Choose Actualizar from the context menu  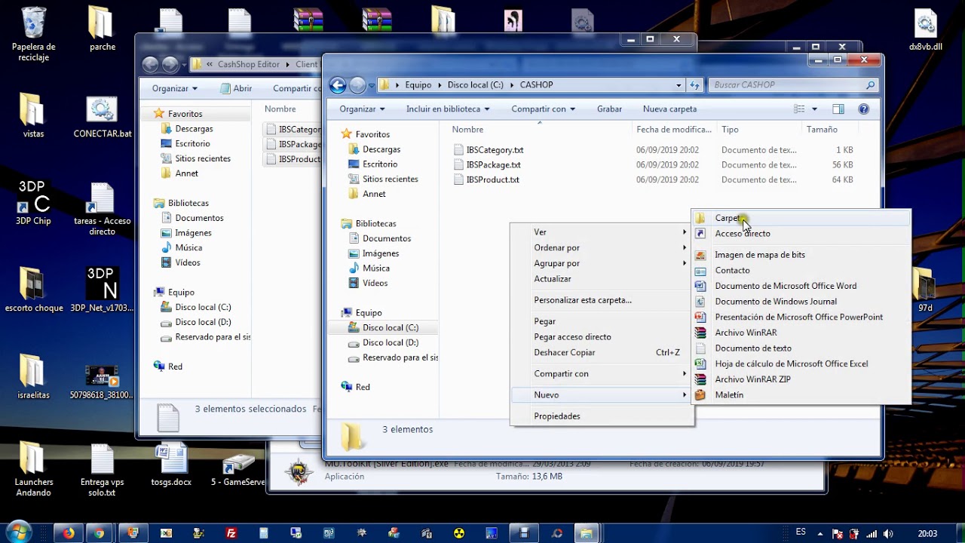coord(602,279)
